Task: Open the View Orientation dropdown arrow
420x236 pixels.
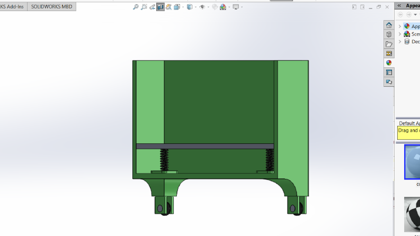Action: tap(183, 7)
